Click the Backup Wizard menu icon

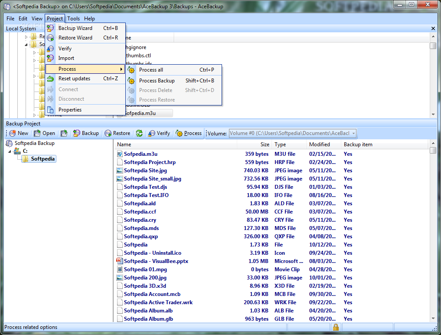coord(50,28)
